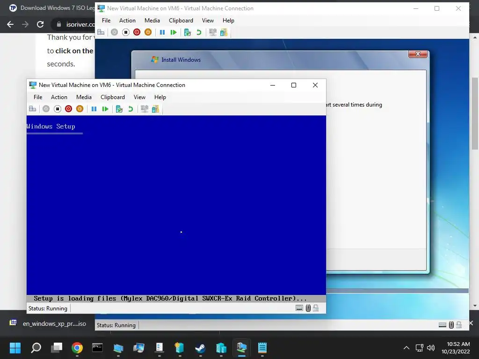Open Media menu in back VM window
Screen dimensions: 479x359
pyautogui.click(x=152, y=21)
